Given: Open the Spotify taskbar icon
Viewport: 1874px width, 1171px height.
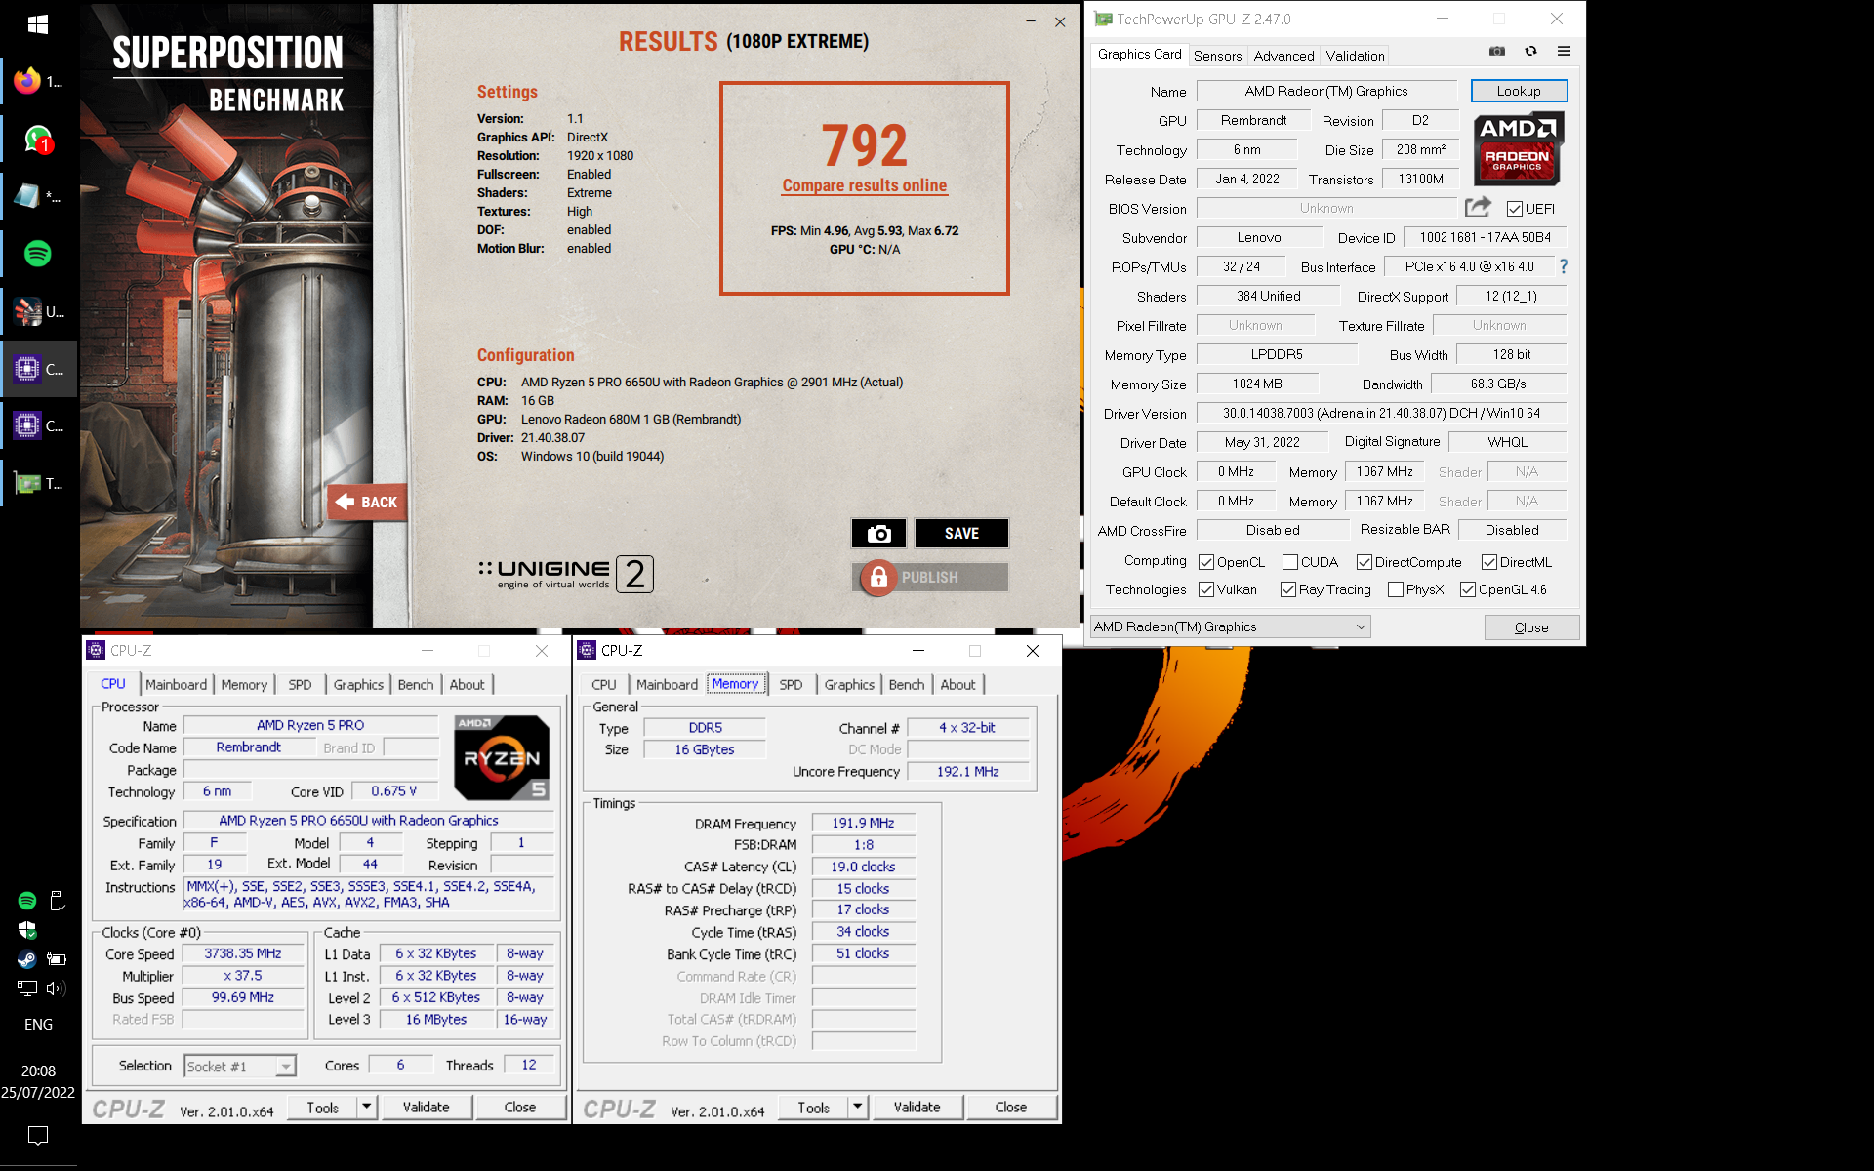Looking at the screenshot, I should pos(37,254).
